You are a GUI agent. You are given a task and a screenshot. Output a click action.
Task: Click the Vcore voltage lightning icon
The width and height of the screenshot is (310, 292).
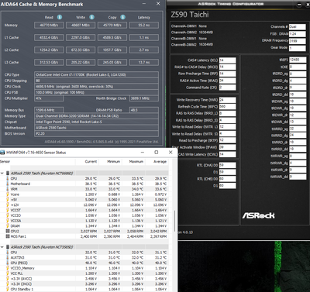[x=8, y=194]
